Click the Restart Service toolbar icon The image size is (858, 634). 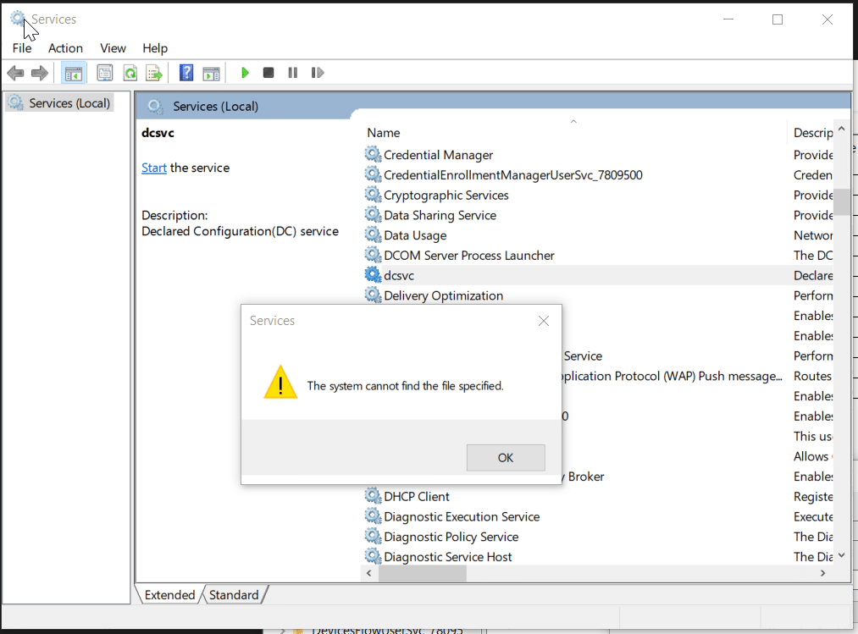(x=318, y=73)
